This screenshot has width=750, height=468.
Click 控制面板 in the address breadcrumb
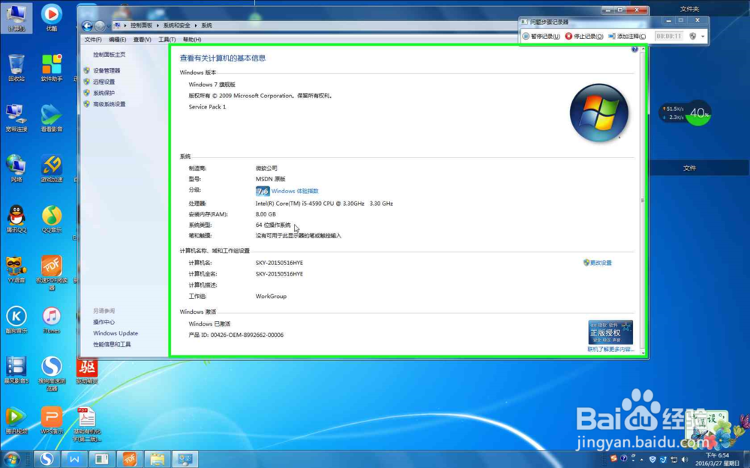click(x=141, y=25)
